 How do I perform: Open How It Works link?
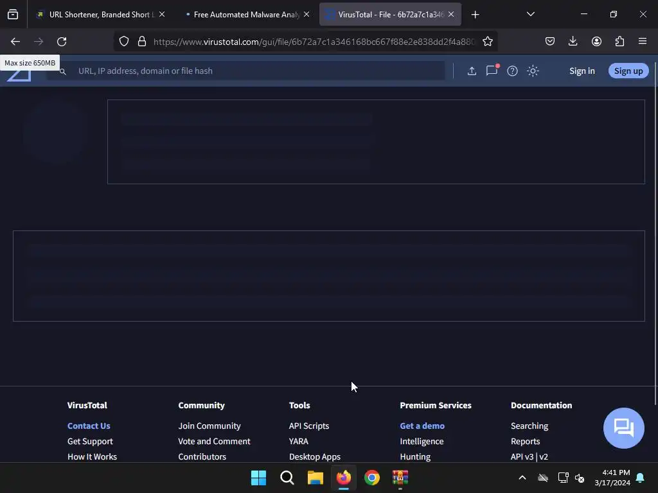coord(92,456)
